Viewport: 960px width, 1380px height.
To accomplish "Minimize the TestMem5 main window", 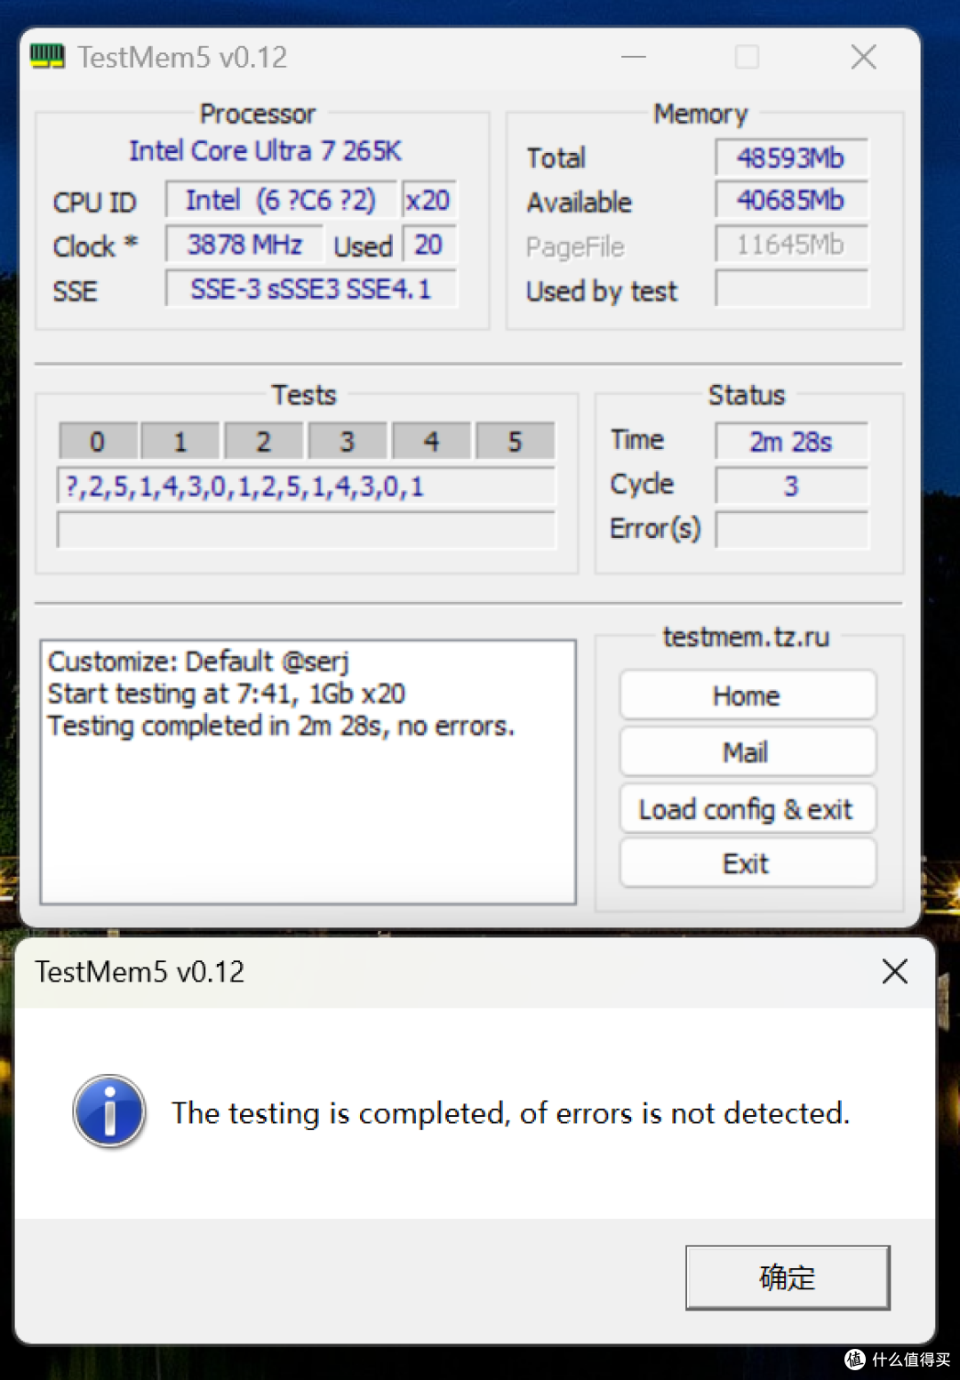I will 633,57.
